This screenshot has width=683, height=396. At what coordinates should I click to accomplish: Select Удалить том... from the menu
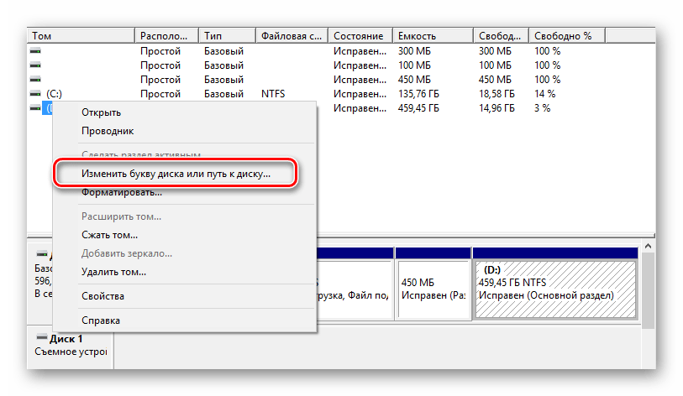(113, 272)
